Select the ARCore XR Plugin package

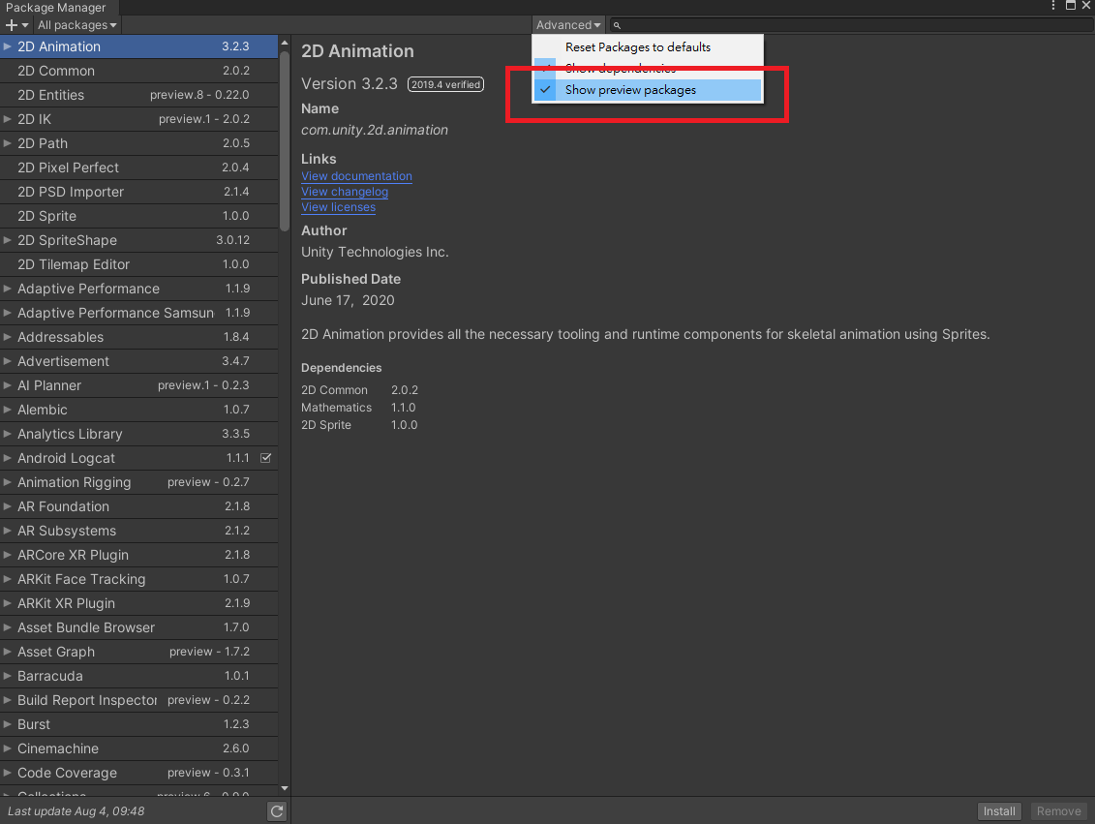[x=139, y=555]
